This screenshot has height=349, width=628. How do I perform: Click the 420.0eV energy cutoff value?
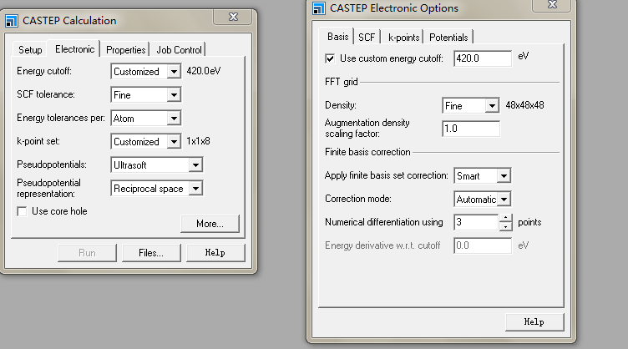204,71
